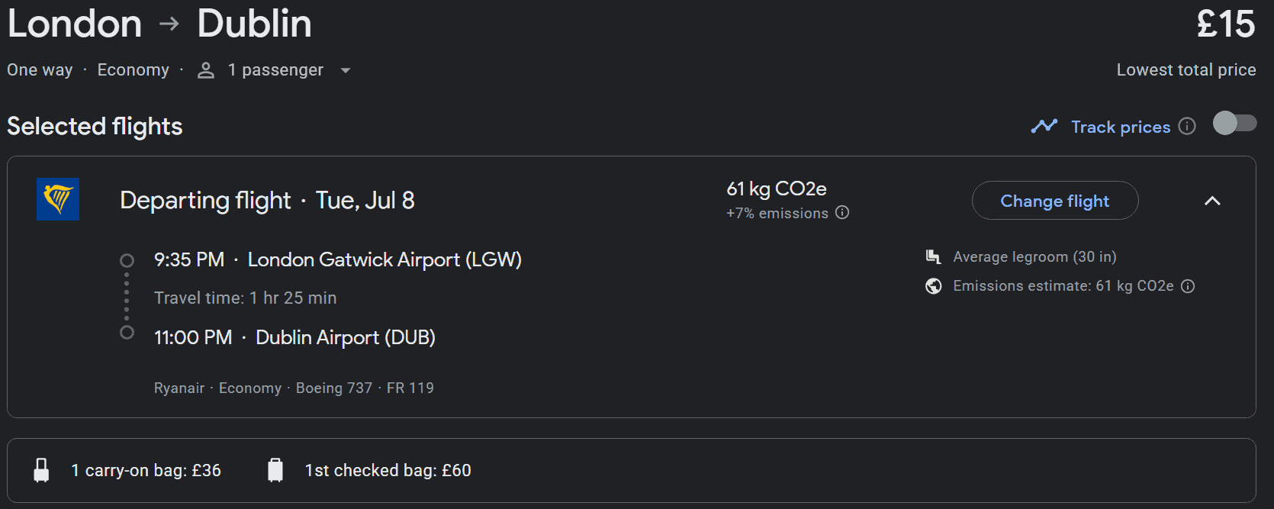Click the checked bag icon
Viewport: 1274px width, 509px height.
[x=276, y=469]
